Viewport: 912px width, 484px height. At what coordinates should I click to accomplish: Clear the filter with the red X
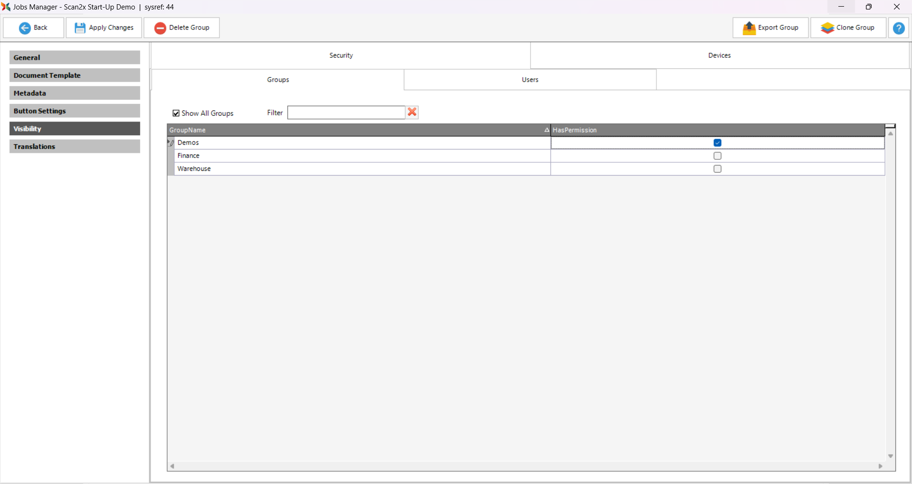tap(412, 112)
